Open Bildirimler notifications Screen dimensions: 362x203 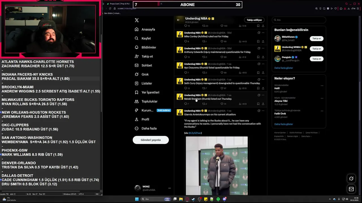pyautogui.click(x=145, y=47)
